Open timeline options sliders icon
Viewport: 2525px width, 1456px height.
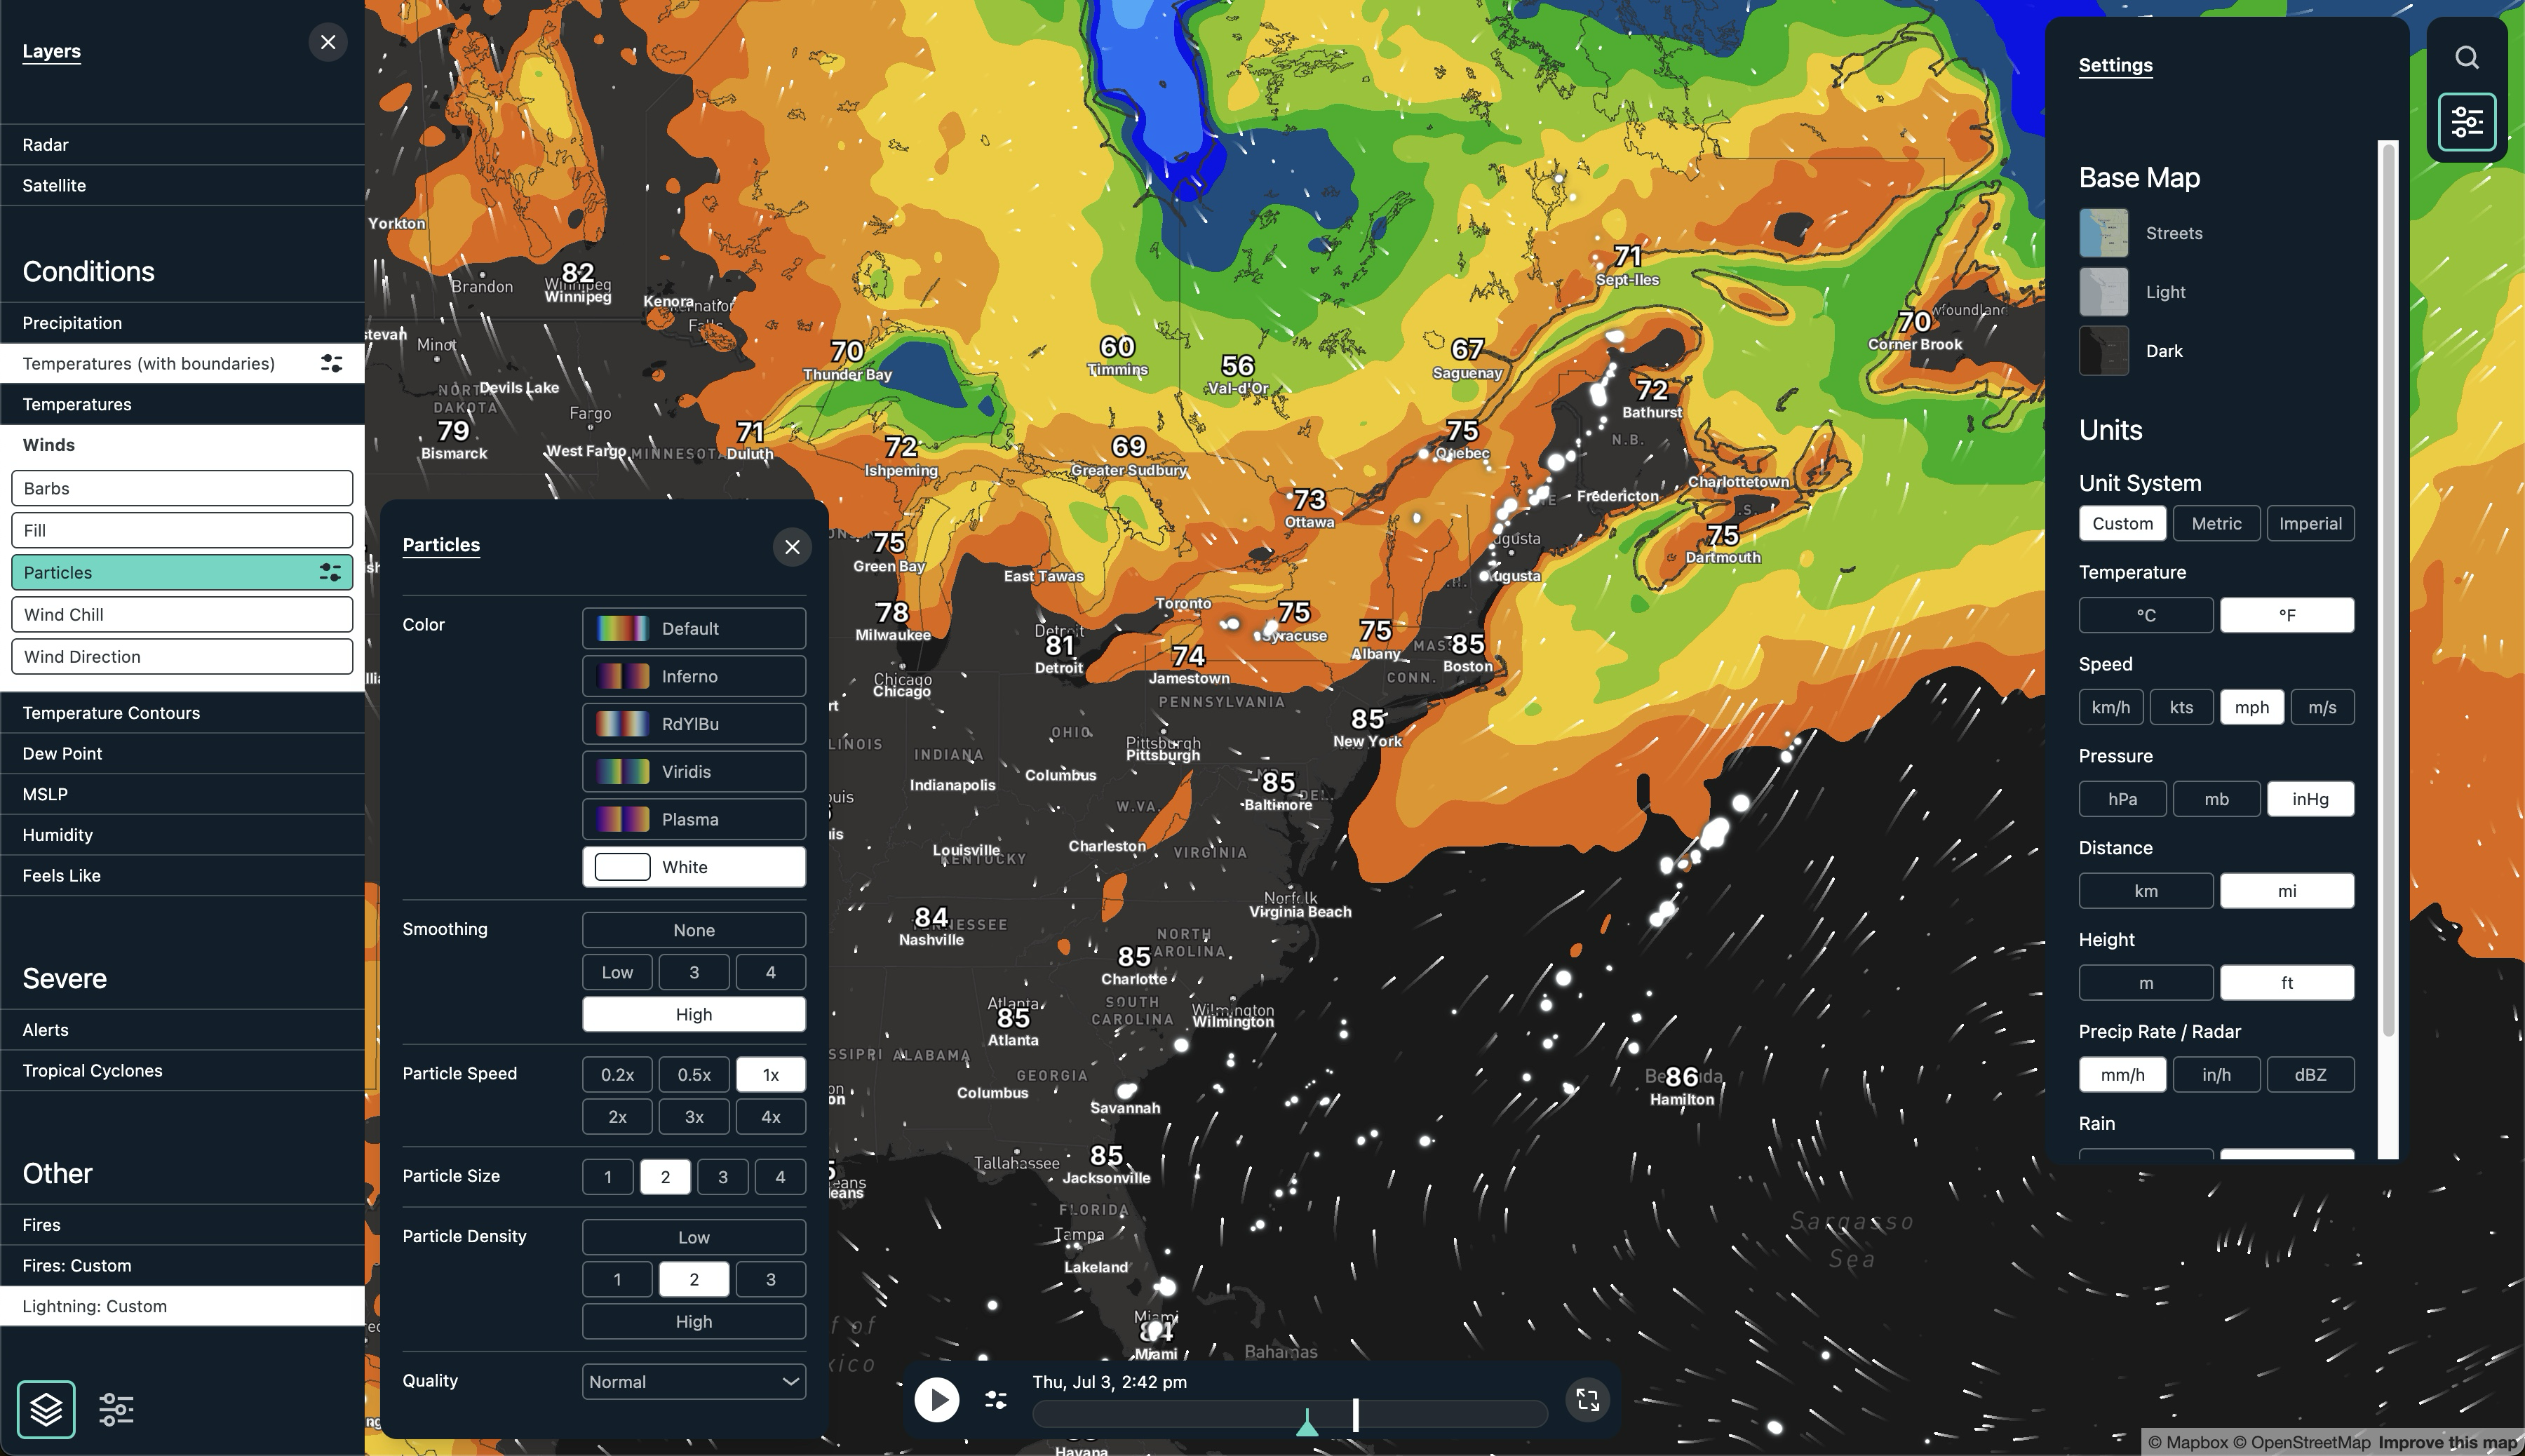click(x=995, y=1400)
